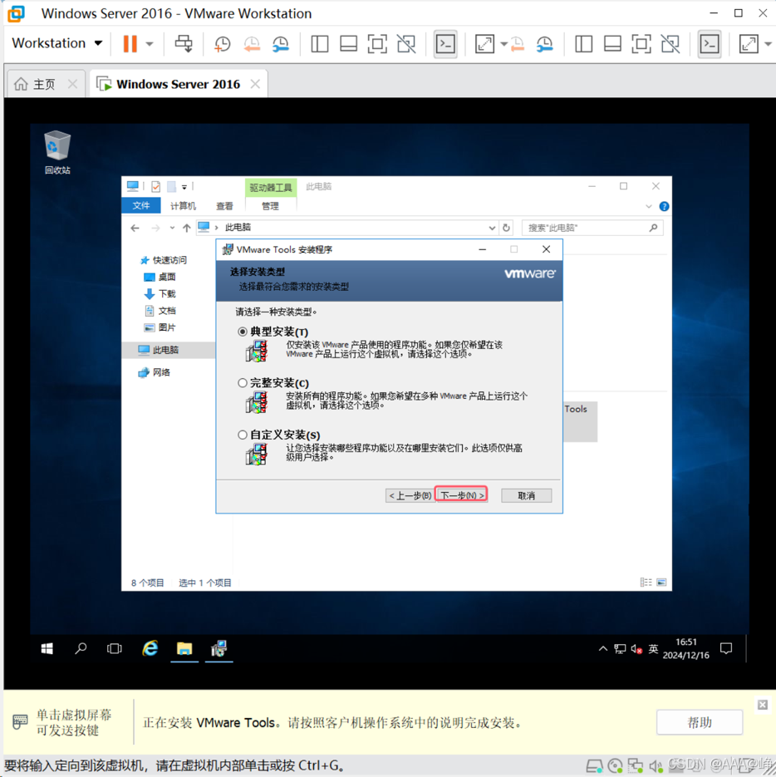
Task: Open the 计算机 ribbon tab
Action: coord(183,205)
